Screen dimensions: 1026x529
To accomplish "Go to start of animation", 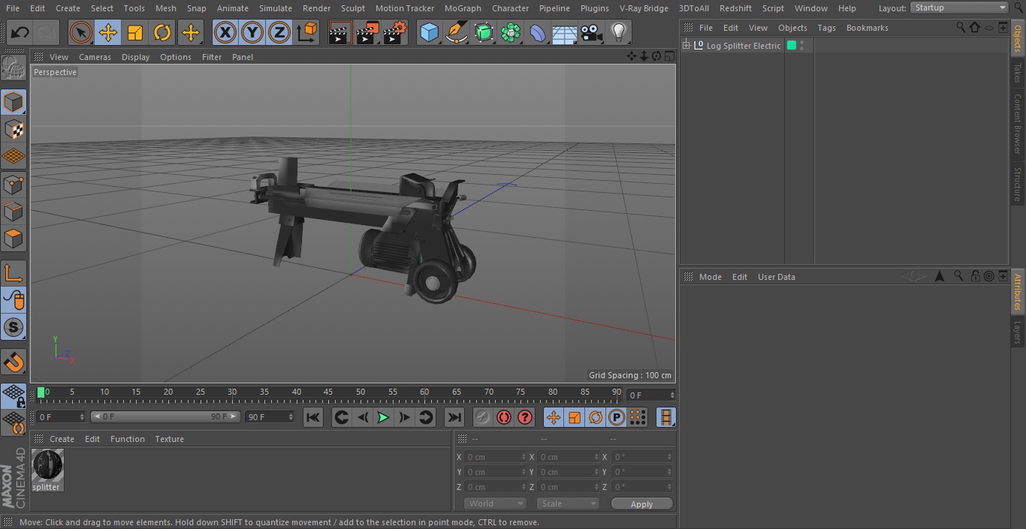I will [313, 417].
